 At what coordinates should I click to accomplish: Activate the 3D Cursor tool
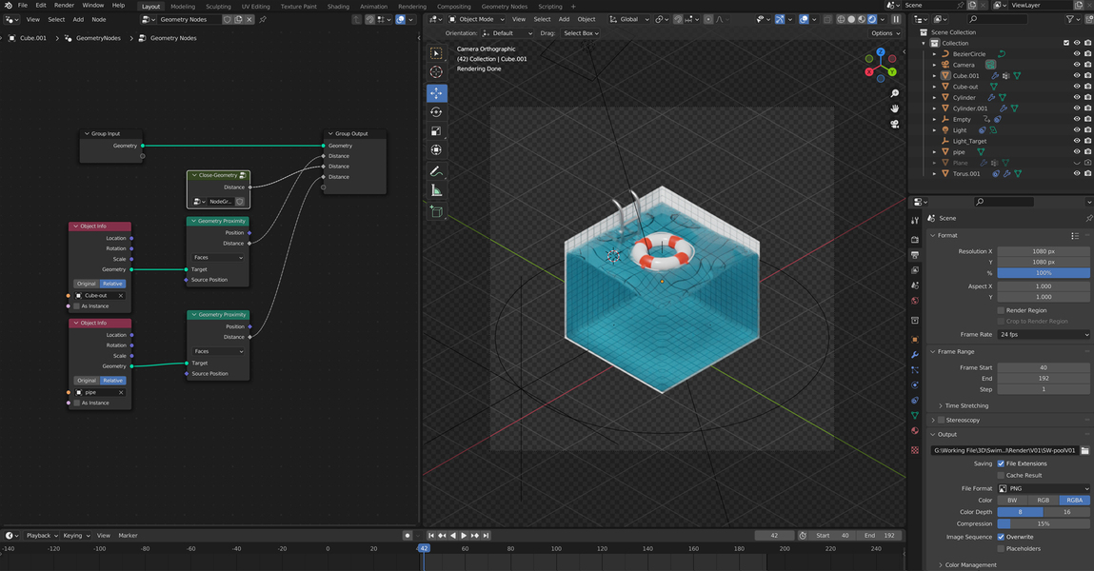coord(437,71)
